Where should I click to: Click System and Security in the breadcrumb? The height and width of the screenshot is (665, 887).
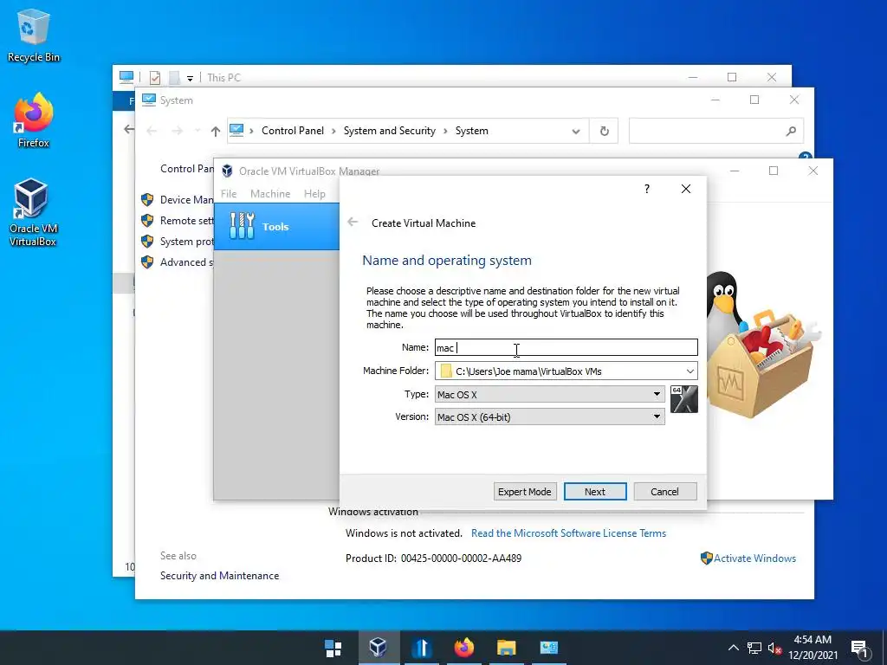389,131
